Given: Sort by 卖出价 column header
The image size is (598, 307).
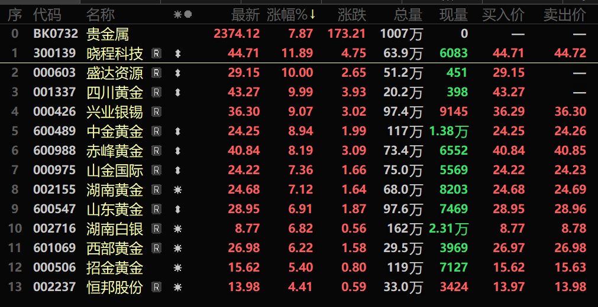Looking at the screenshot, I should 564,15.
